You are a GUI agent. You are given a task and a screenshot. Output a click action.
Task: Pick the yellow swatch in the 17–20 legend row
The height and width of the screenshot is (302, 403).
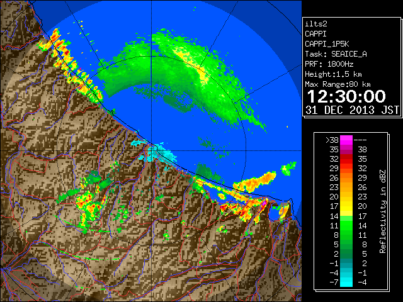346,206
